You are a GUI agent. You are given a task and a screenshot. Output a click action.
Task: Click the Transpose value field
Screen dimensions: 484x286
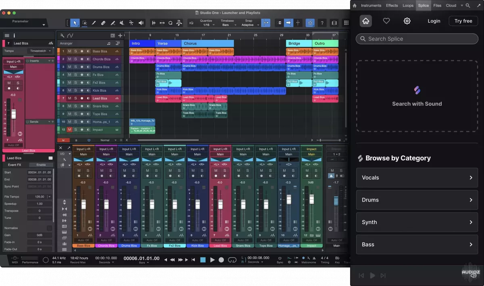[x=40, y=211]
